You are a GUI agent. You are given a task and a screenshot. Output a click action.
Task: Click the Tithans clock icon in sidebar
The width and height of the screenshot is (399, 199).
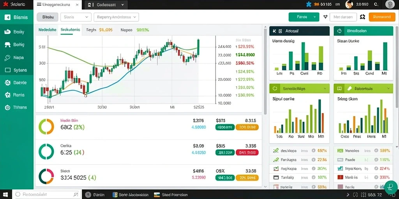pos(8,107)
